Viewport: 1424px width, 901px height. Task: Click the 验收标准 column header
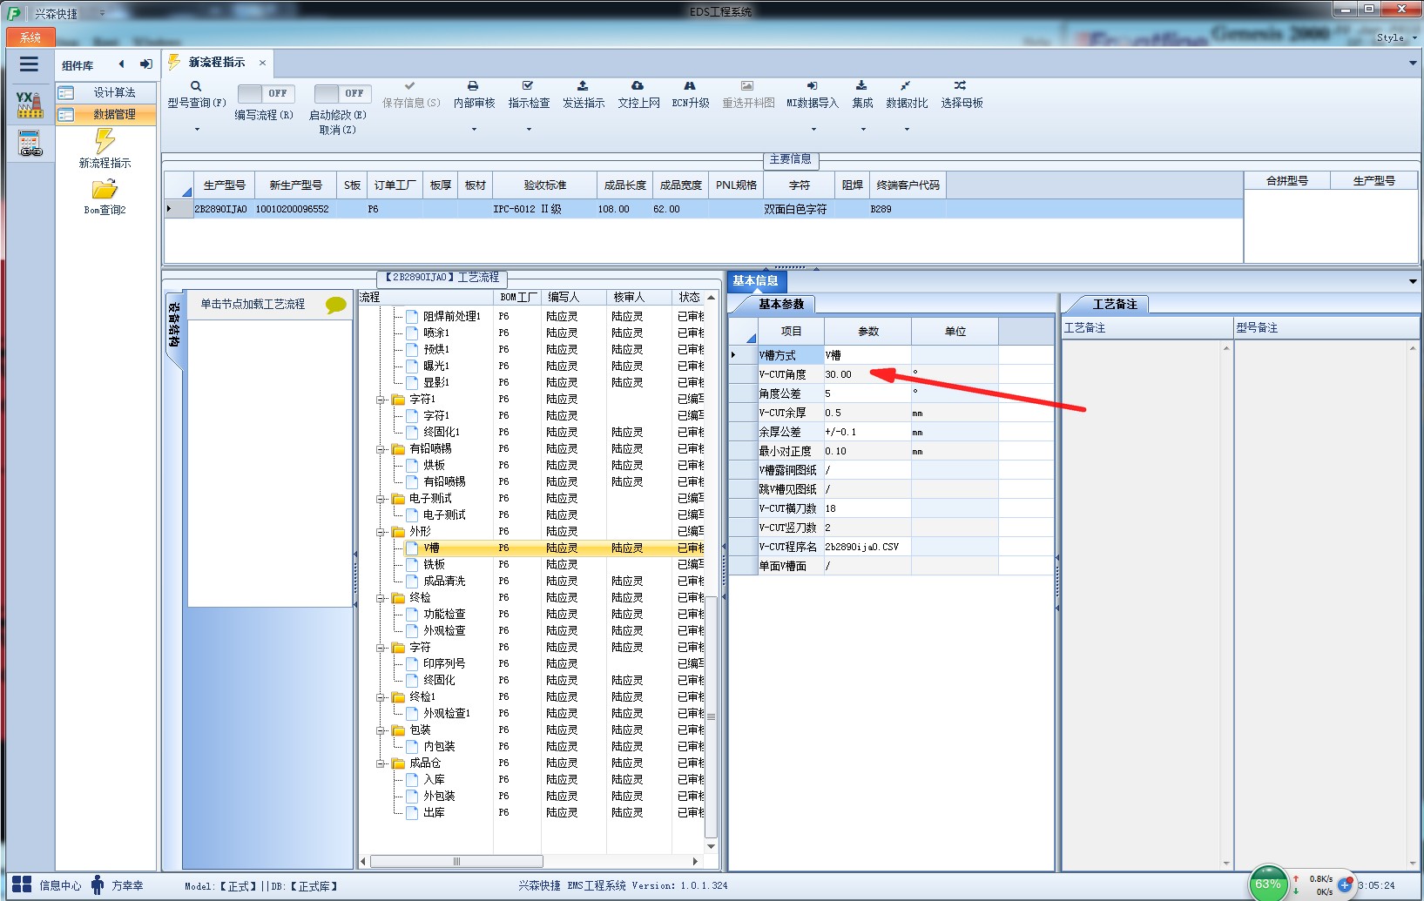click(x=545, y=185)
